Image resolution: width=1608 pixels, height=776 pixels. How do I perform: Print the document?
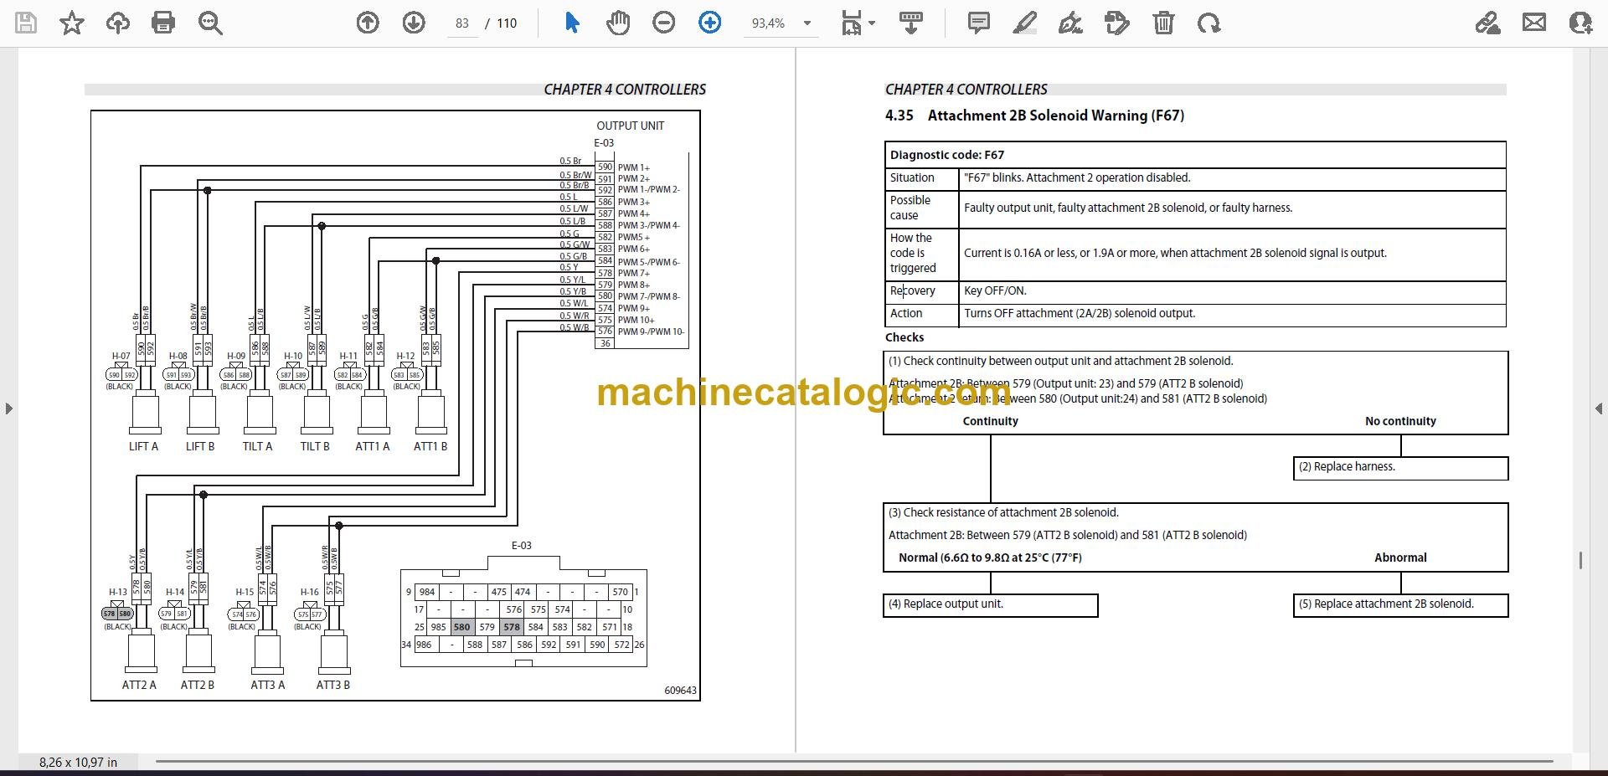click(163, 23)
